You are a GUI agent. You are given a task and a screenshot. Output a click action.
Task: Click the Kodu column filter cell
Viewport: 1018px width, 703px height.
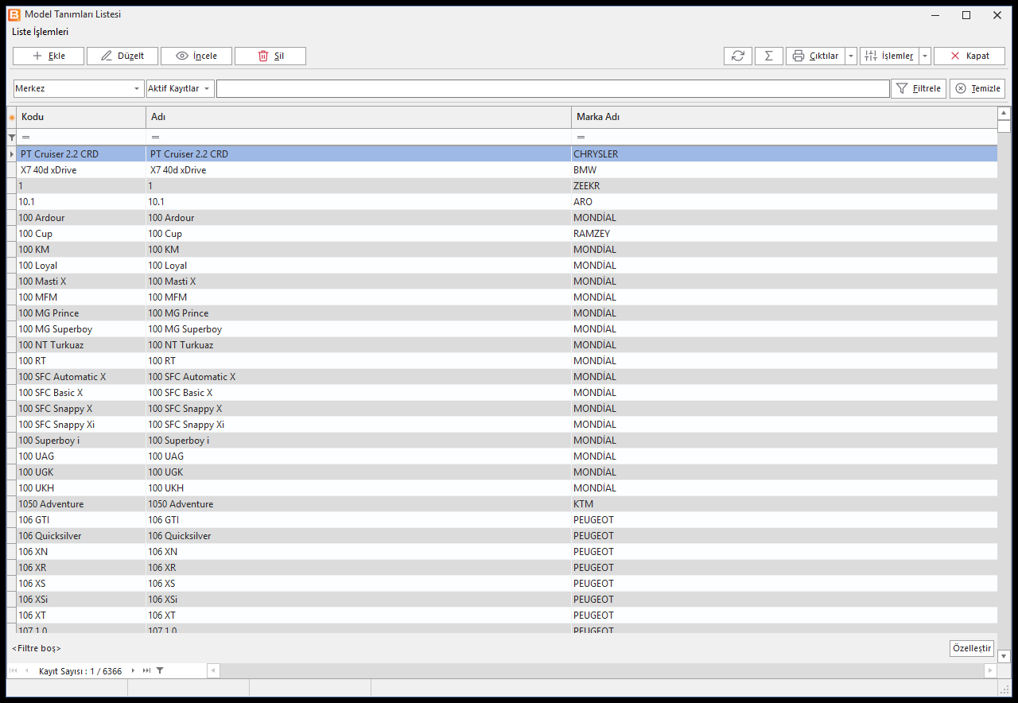pyautogui.click(x=81, y=138)
